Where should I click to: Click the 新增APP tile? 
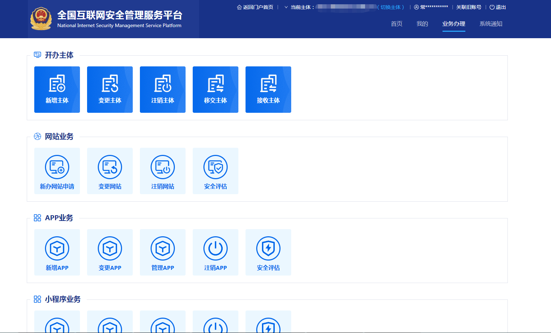[x=57, y=252]
